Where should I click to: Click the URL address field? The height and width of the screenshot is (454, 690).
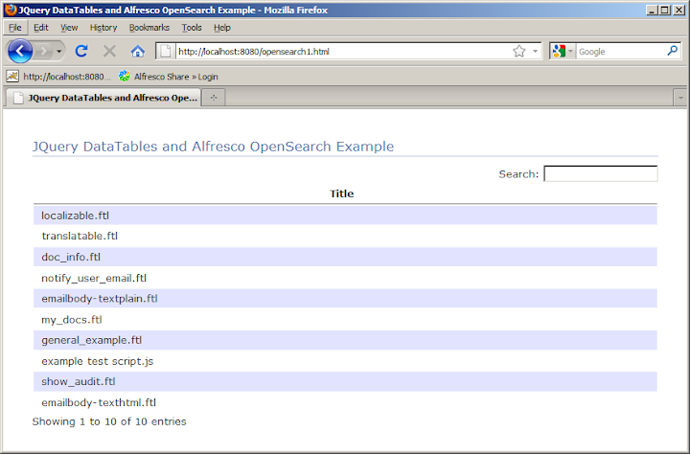point(343,52)
